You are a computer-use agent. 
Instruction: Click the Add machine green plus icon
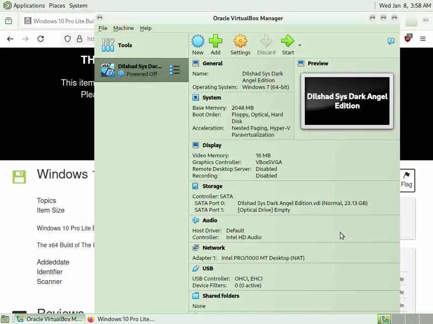pos(215,41)
